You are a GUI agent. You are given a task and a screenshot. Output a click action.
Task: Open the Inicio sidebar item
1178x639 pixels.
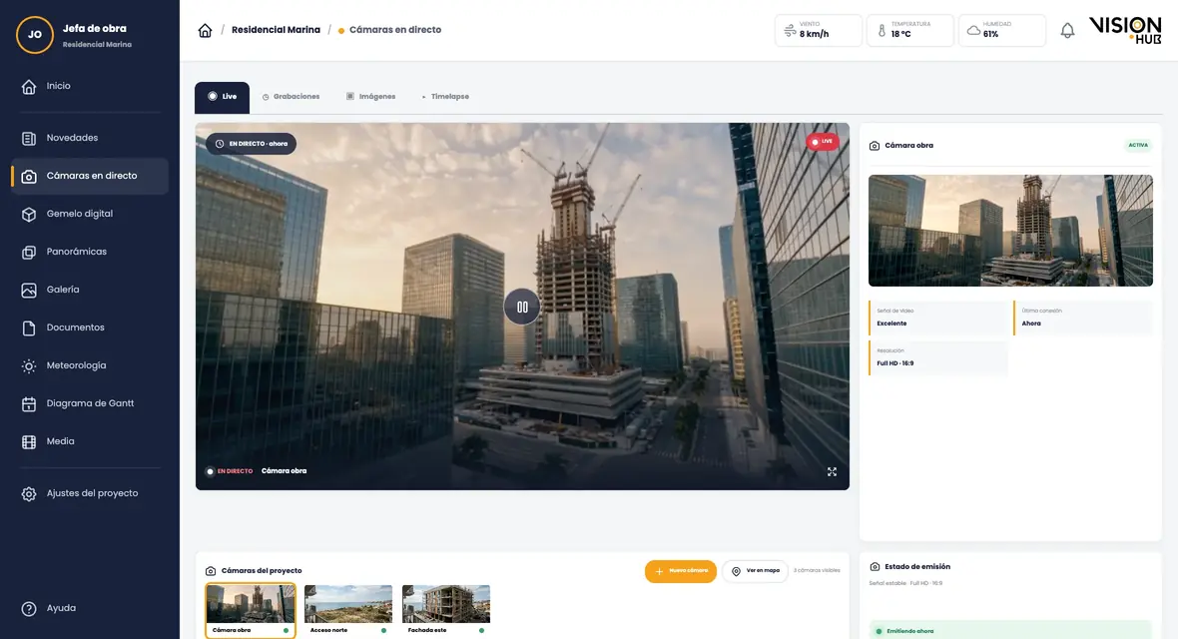90,87
